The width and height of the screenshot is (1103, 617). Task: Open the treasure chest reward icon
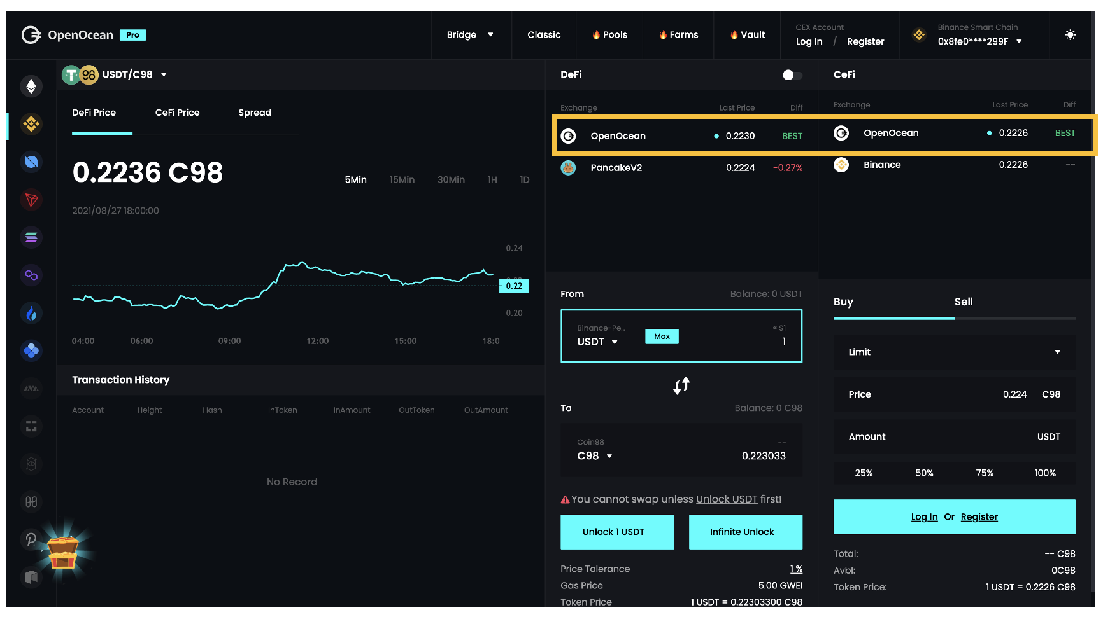(x=63, y=552)
